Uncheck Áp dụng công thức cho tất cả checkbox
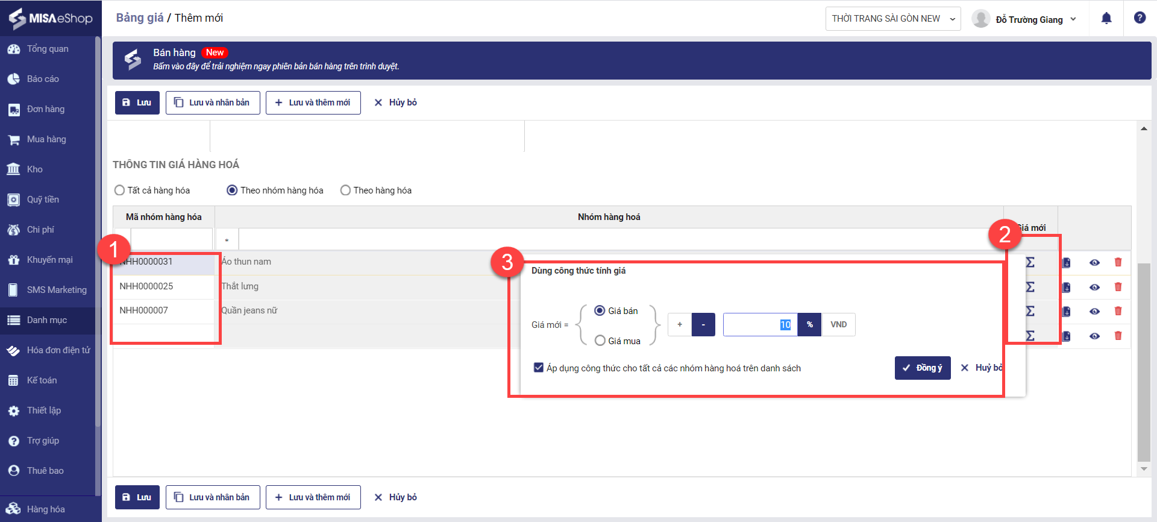The image size is (1157, 522). click(x=539, y=367)
